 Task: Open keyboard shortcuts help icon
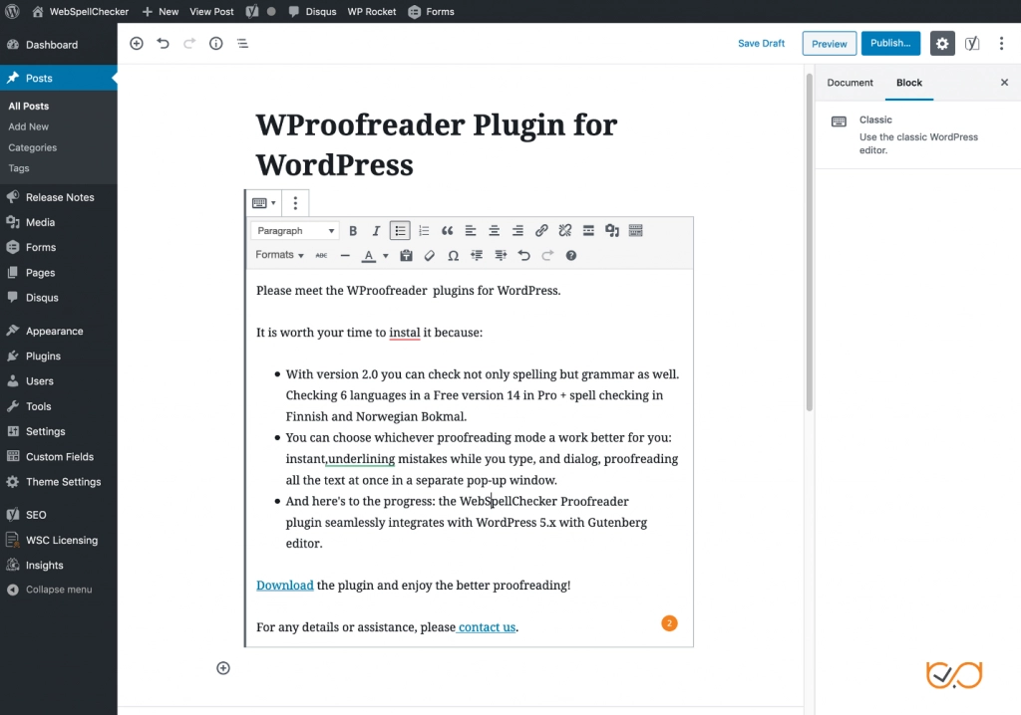coord(571,256)
